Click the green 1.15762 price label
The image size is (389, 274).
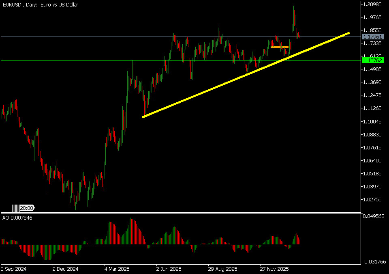(x=372, y=60)
